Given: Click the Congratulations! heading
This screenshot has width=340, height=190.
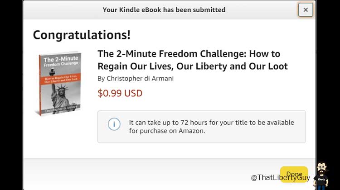Looking at the screenshot, I should click(x=82, y=35).
